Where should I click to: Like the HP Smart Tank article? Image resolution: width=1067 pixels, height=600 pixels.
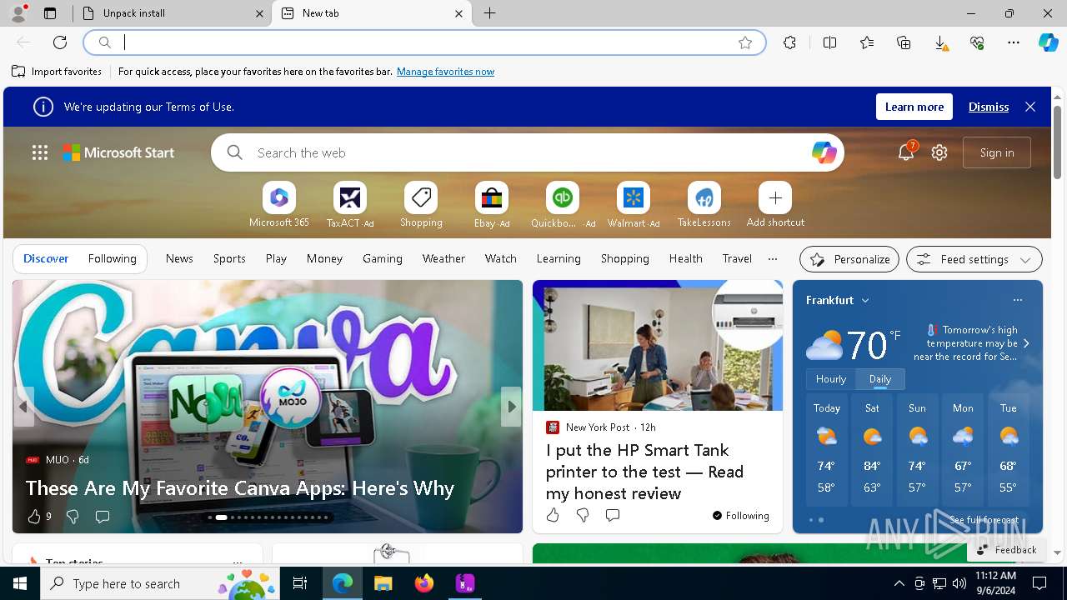pyautogui.click(x=553, y=515)
